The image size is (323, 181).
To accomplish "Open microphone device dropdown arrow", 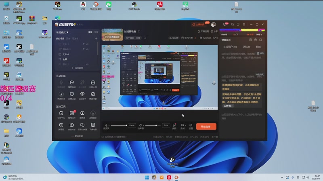I will point(109,125).
